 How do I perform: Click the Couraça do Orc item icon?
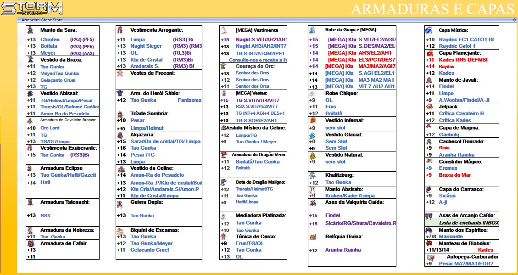pos(223,66)
